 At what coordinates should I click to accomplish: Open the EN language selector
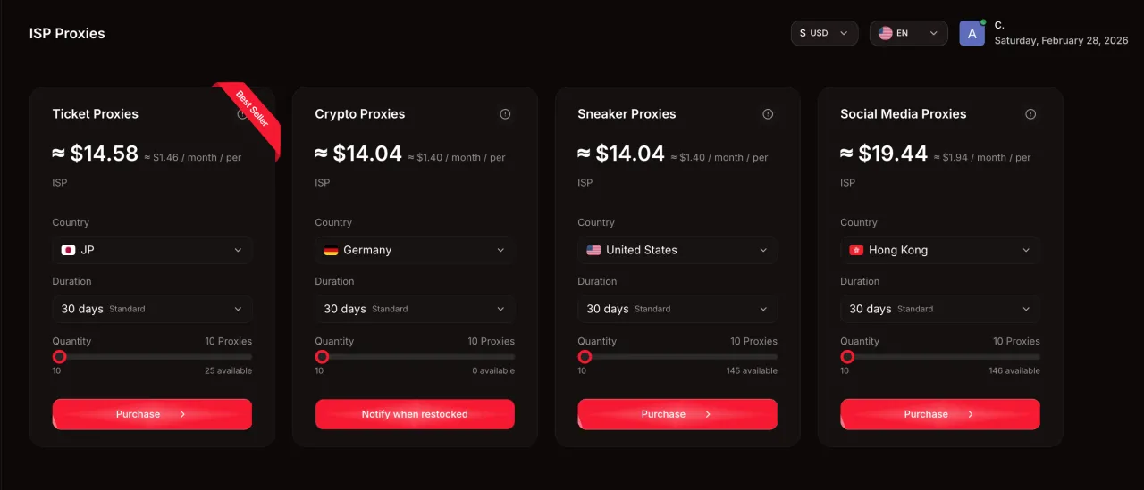pyautogui.click(x=908, y=33)
